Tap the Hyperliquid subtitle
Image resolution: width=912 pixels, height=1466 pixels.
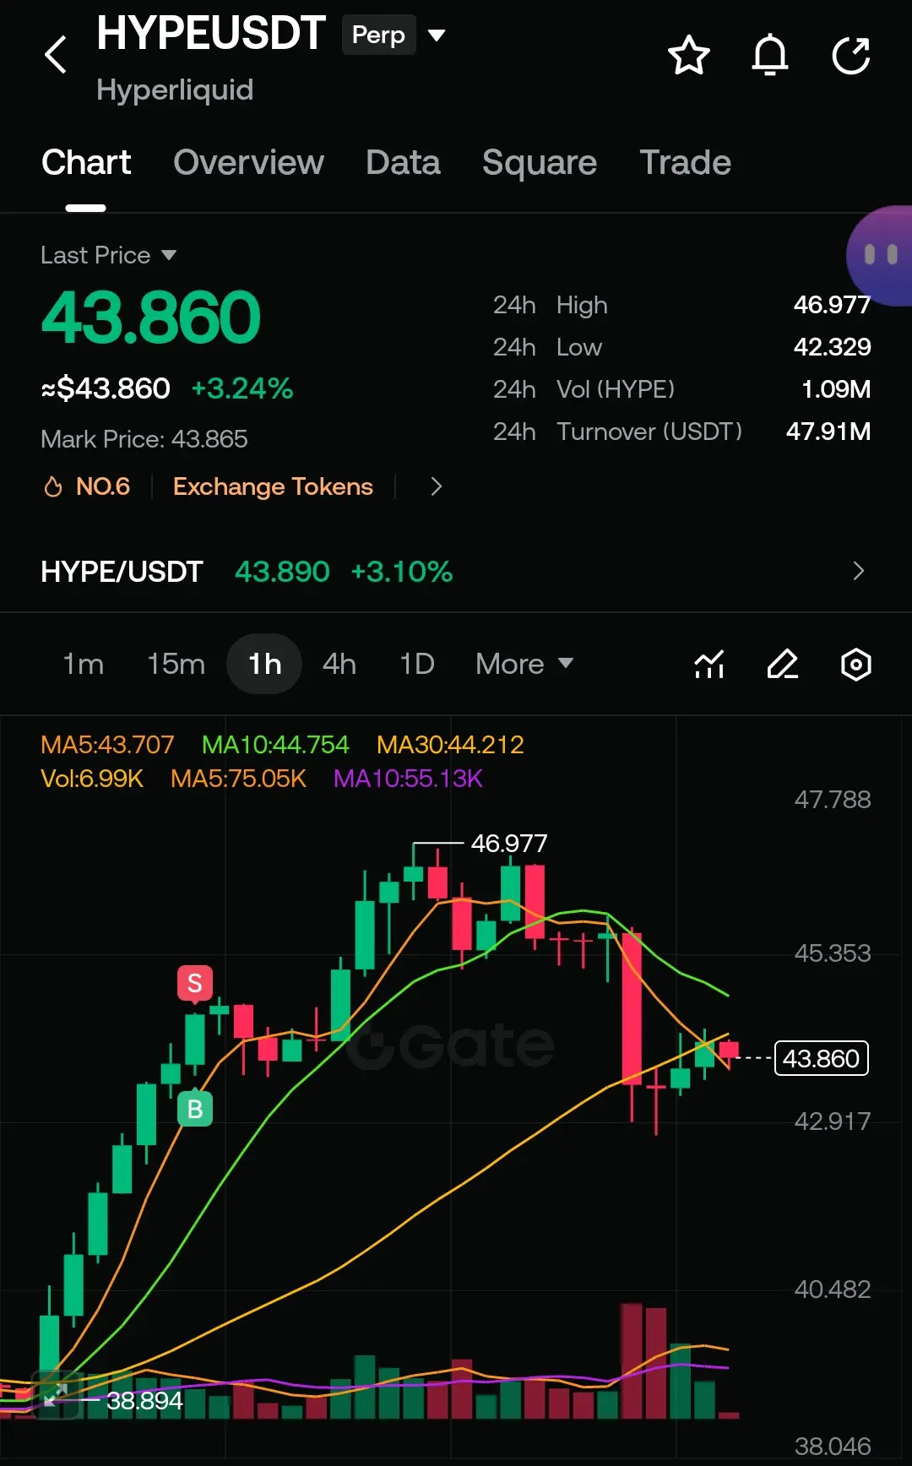(175, 90)
